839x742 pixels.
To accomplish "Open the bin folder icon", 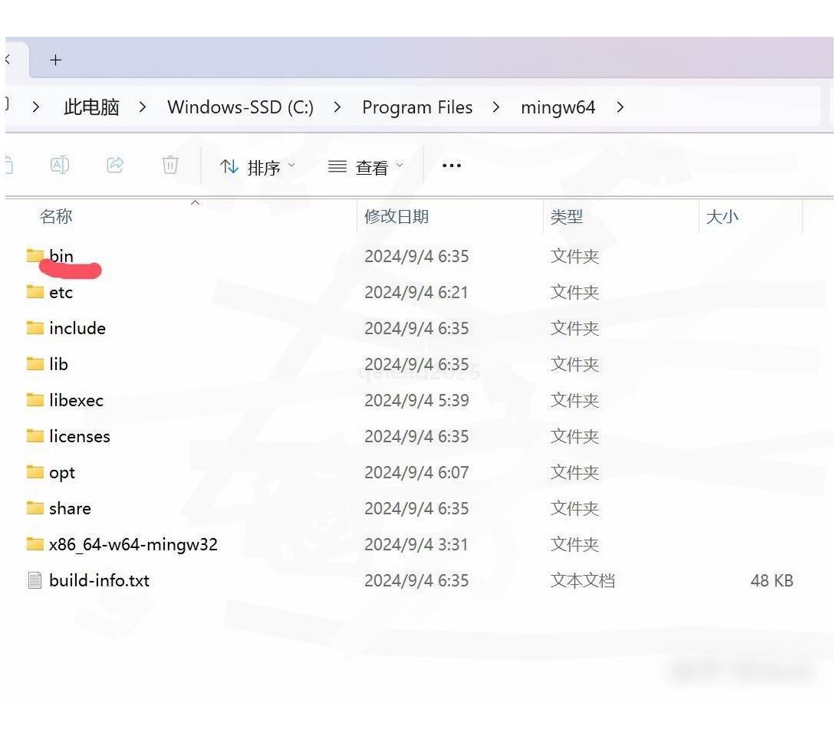I will point(35,255).
